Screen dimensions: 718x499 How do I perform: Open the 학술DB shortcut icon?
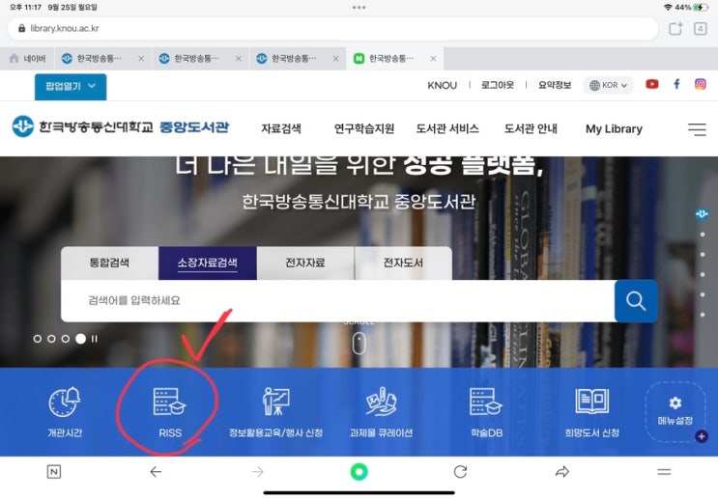(x=486, y=402)
